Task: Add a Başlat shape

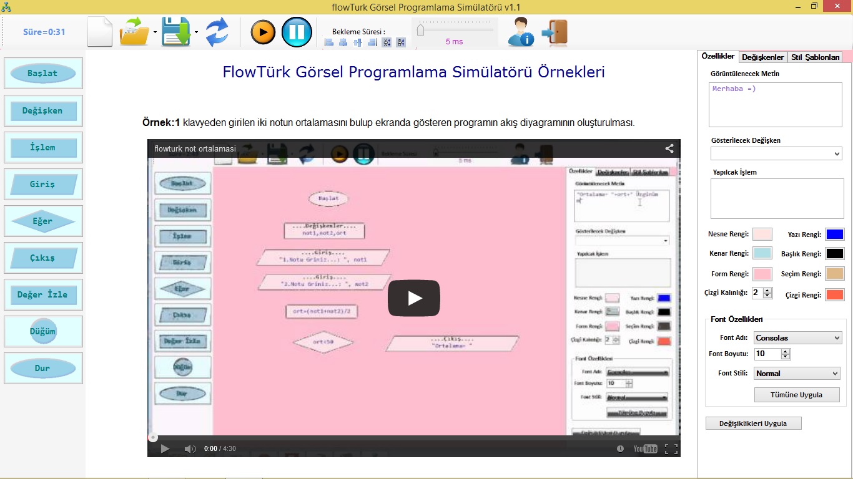Action: [x=43, y=74]
